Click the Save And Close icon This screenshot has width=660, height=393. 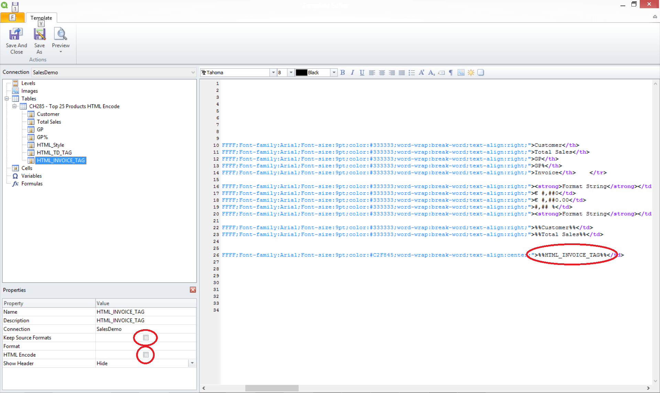click(x=16, y=34)
